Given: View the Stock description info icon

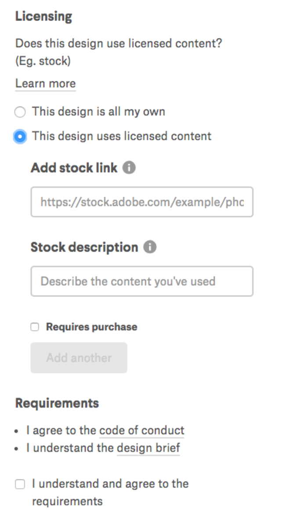Looking at the screenshot, I should 149,247.
